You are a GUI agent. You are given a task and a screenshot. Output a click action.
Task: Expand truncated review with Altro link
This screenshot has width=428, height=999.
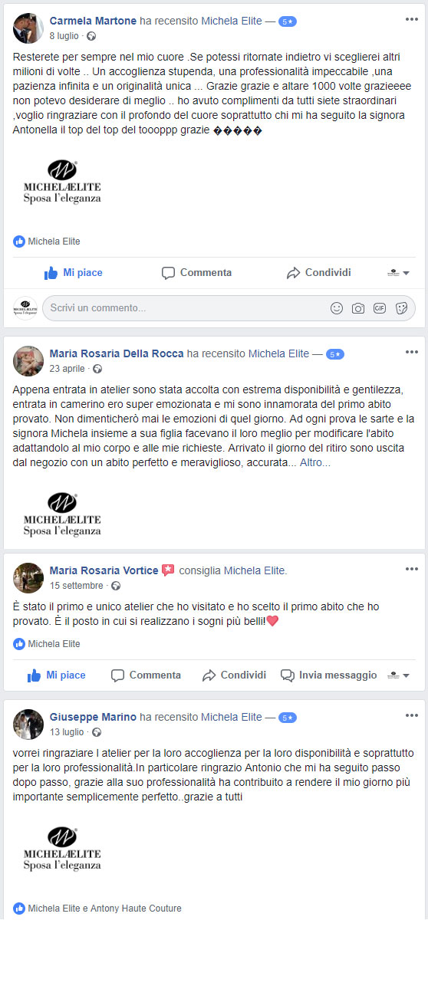[x=315, y=463]
